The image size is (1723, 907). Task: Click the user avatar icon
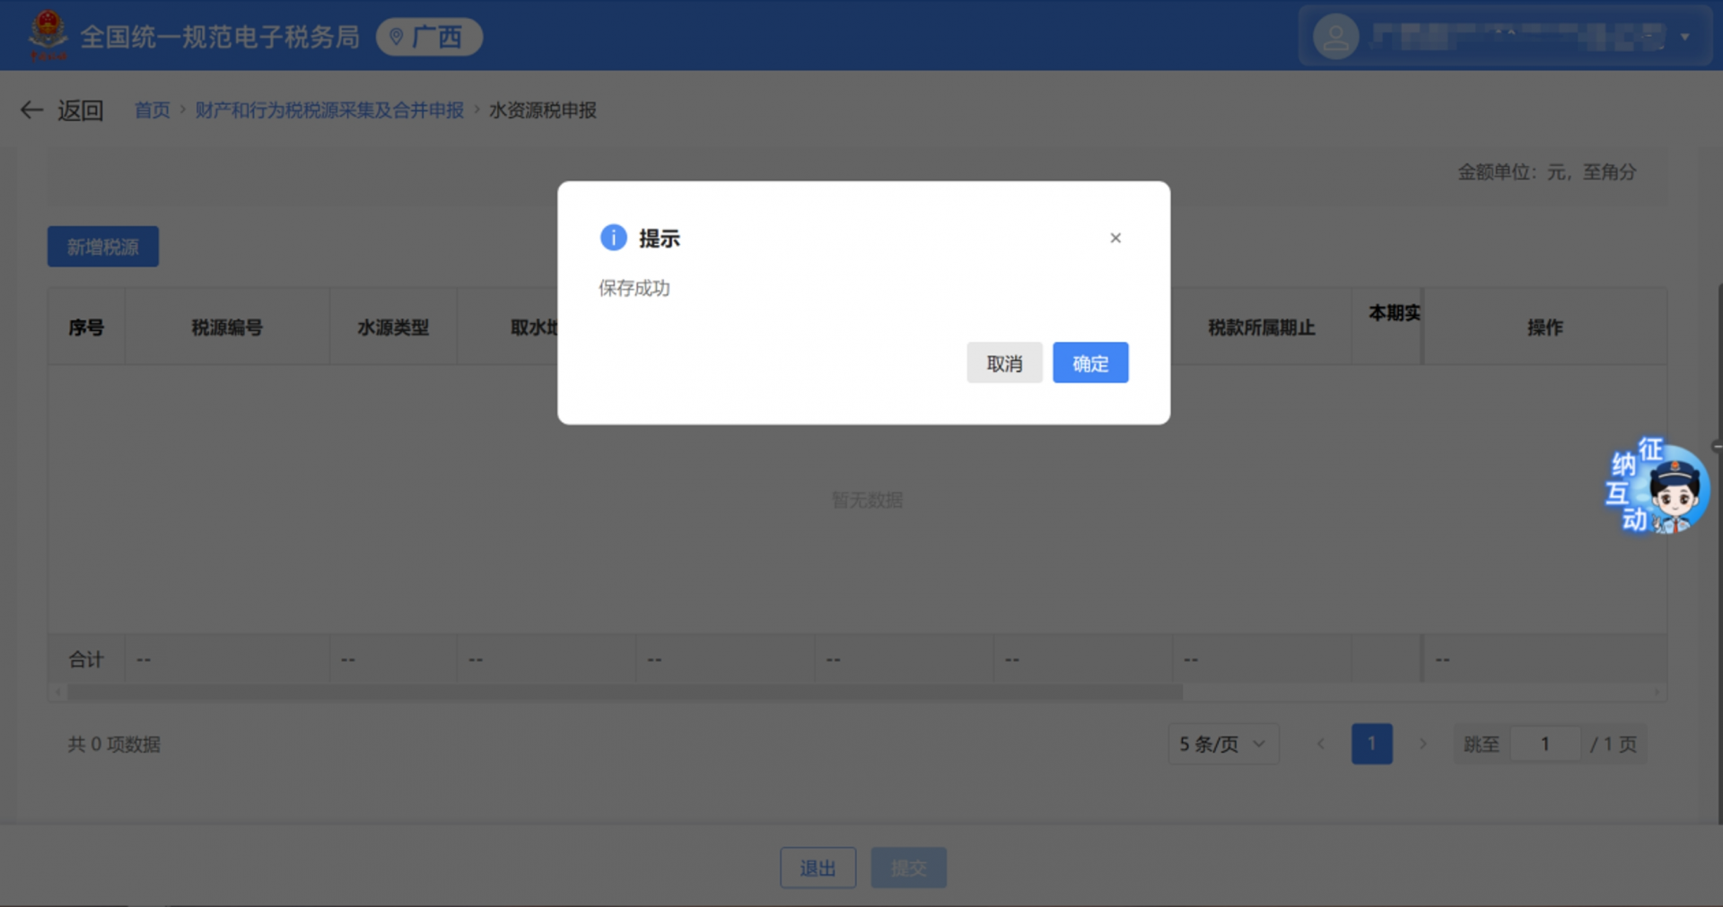[x=1334, y=36]
